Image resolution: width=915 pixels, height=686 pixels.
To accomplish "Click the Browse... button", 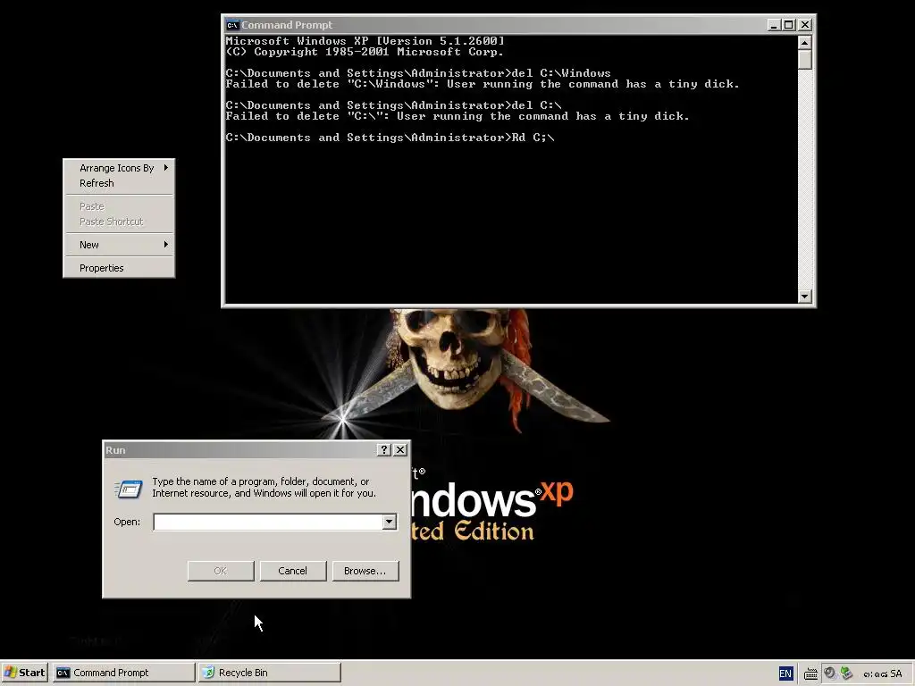I will click(x=365, y=571).
